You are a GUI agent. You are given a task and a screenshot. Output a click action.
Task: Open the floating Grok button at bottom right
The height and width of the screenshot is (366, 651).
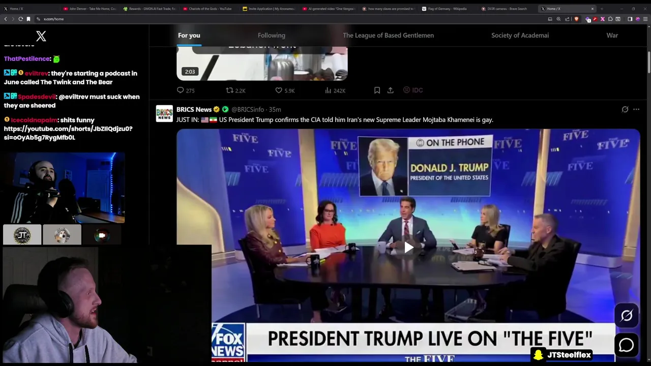(627, 316)
